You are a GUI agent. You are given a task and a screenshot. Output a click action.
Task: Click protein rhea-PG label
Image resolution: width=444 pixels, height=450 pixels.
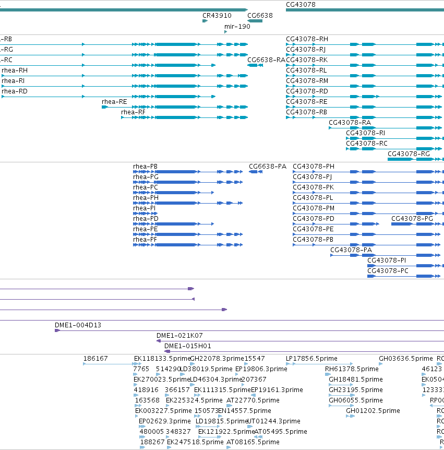(x=146, y=177)
